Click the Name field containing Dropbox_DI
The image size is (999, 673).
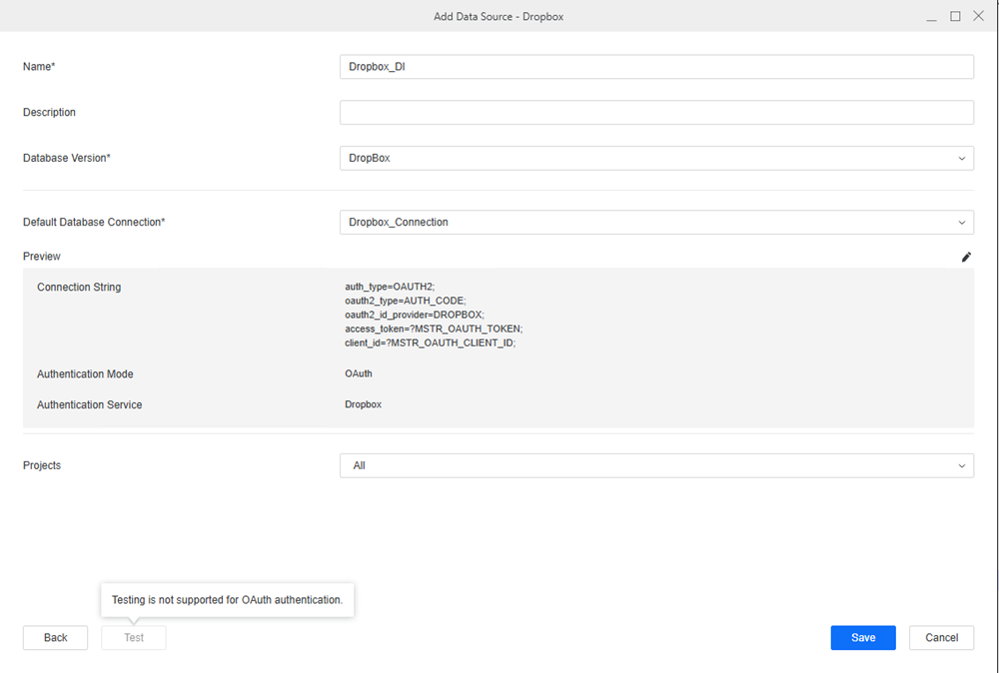click(x=656, y=67)
